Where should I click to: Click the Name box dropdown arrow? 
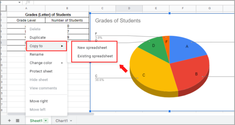click(19, 2)
